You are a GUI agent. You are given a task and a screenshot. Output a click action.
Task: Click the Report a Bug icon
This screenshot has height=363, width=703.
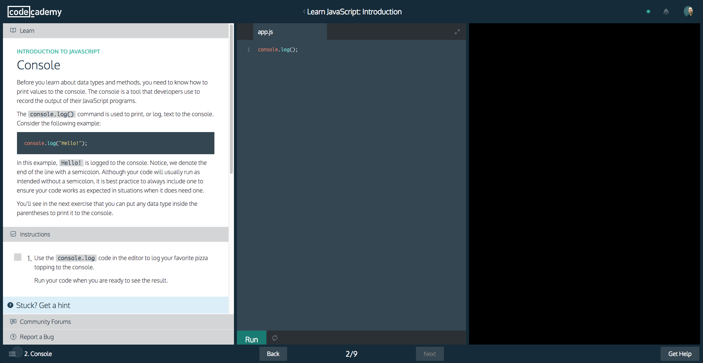click(x=13, y=337)
